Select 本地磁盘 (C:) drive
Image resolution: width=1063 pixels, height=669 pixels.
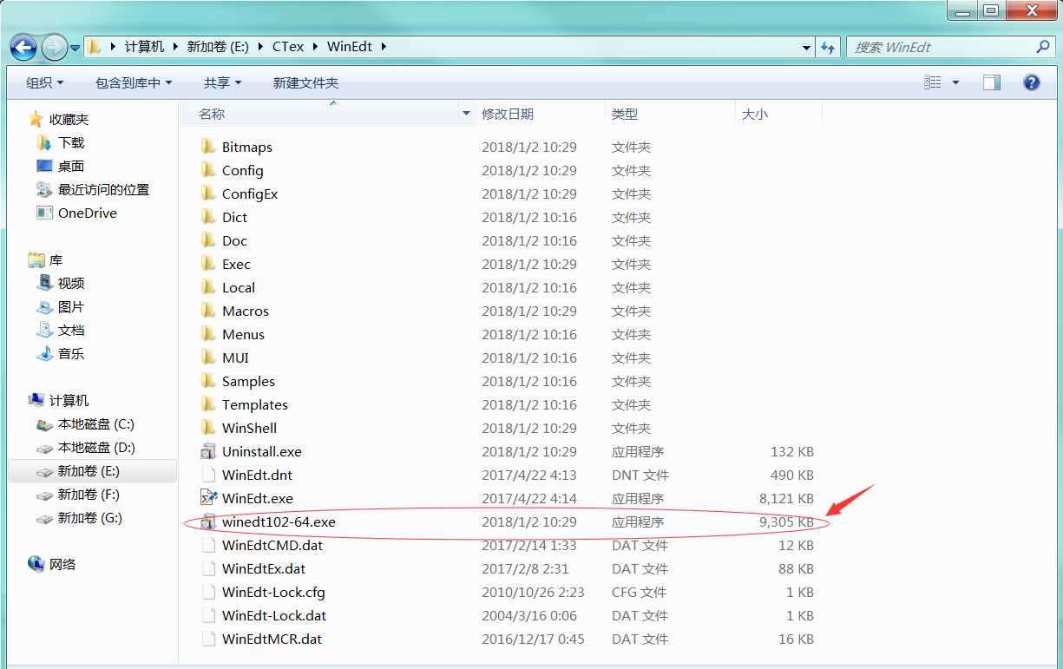coord(95,424)
